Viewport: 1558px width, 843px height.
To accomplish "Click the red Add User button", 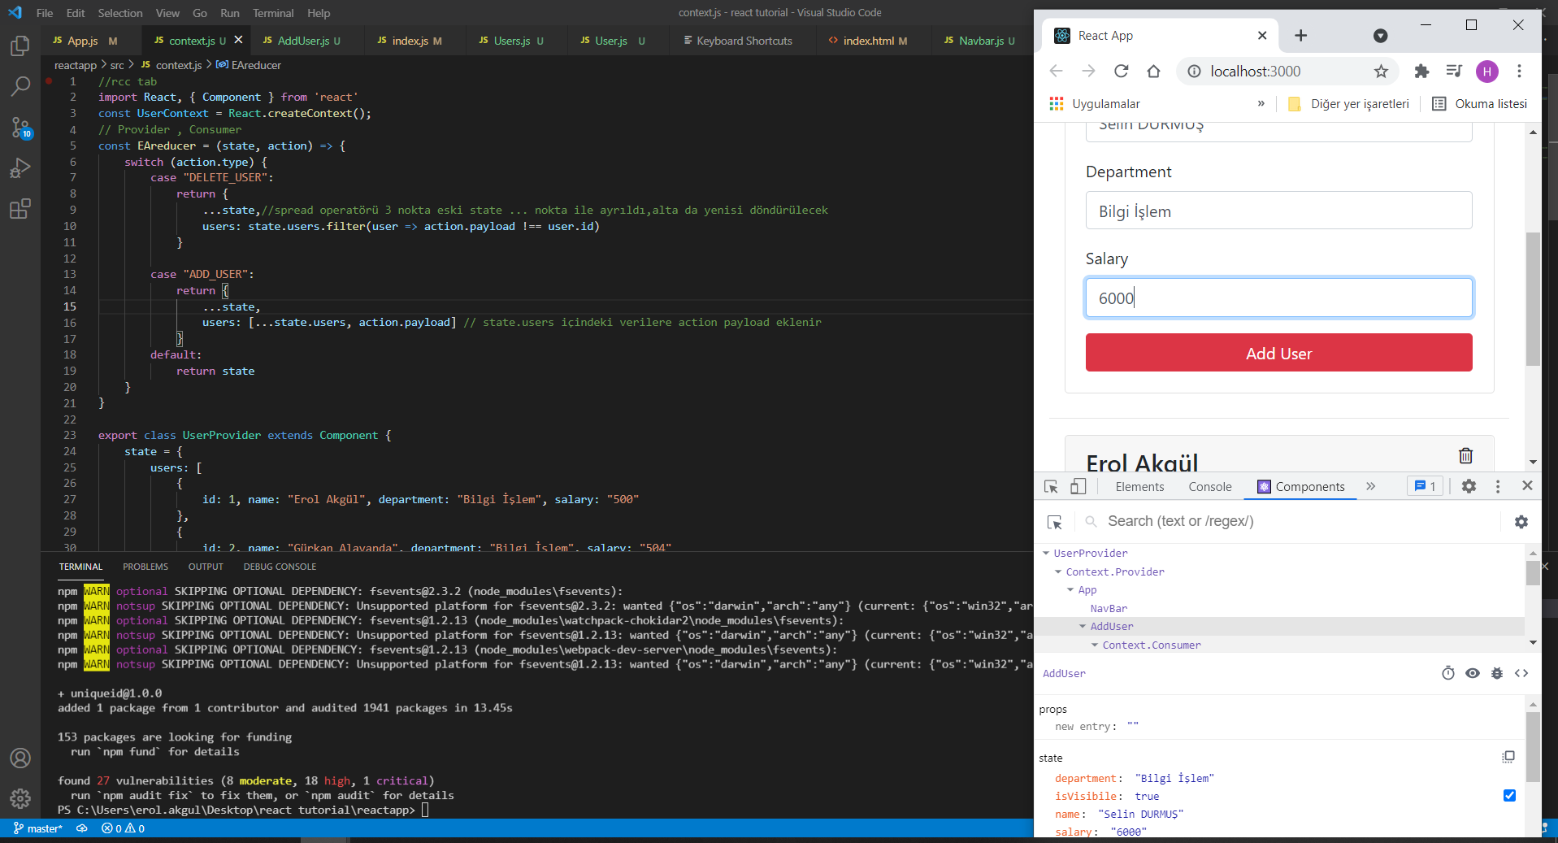I will point(1278,353).
